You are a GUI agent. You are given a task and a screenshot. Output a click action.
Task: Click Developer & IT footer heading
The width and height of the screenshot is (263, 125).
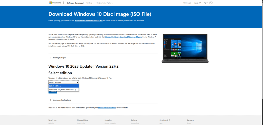tap(165, 120)
